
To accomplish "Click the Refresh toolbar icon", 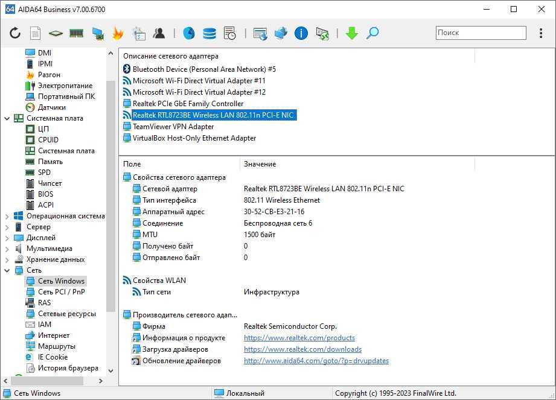I will [x=15, y=33].
